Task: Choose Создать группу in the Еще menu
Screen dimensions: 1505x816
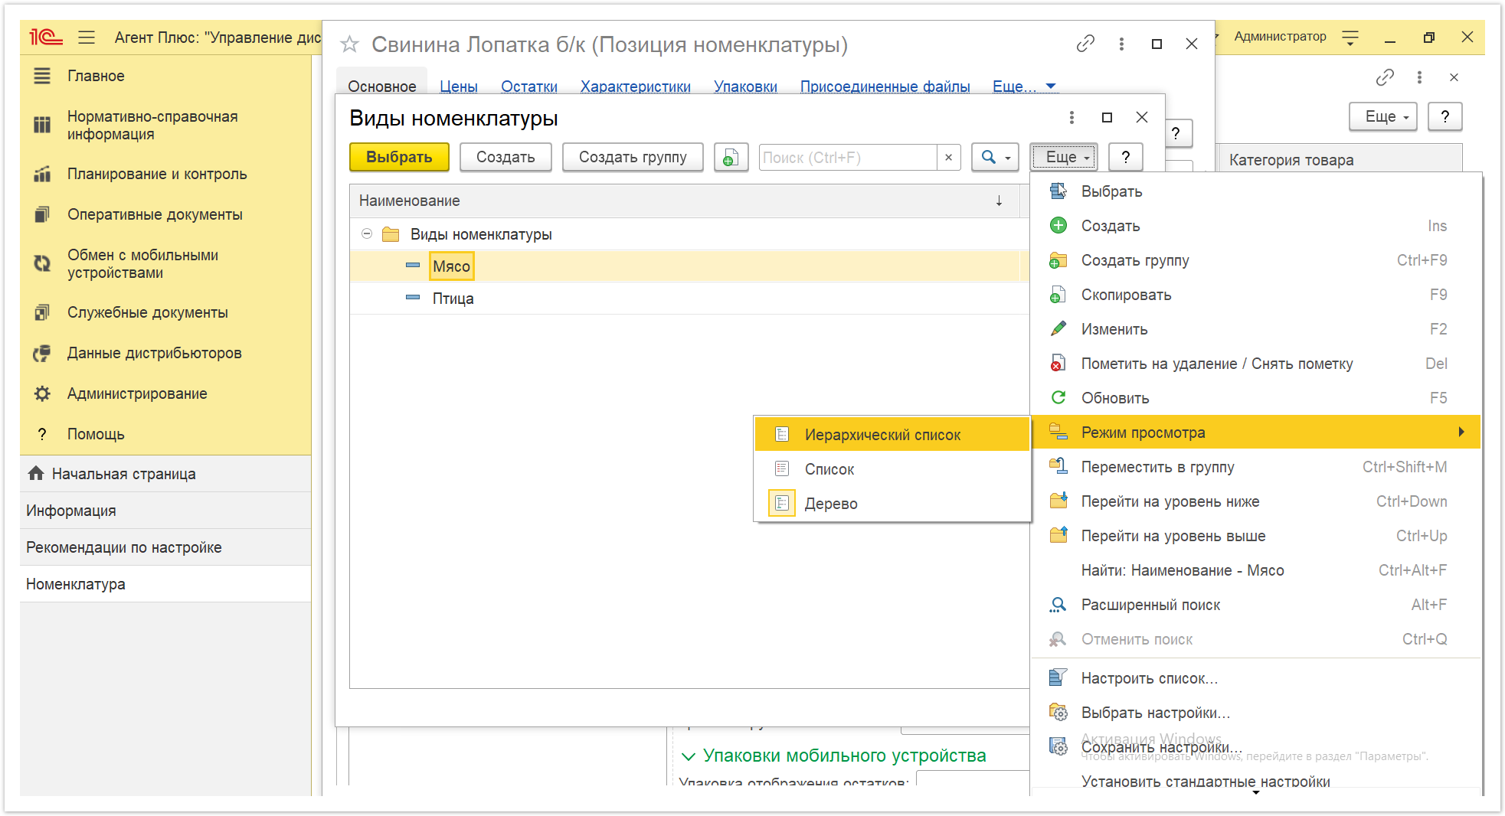Action: [x=1255, y=260]
